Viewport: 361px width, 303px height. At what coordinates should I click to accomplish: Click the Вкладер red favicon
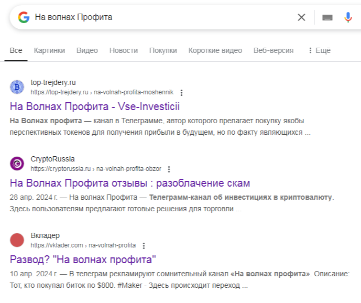pos(17,240)
